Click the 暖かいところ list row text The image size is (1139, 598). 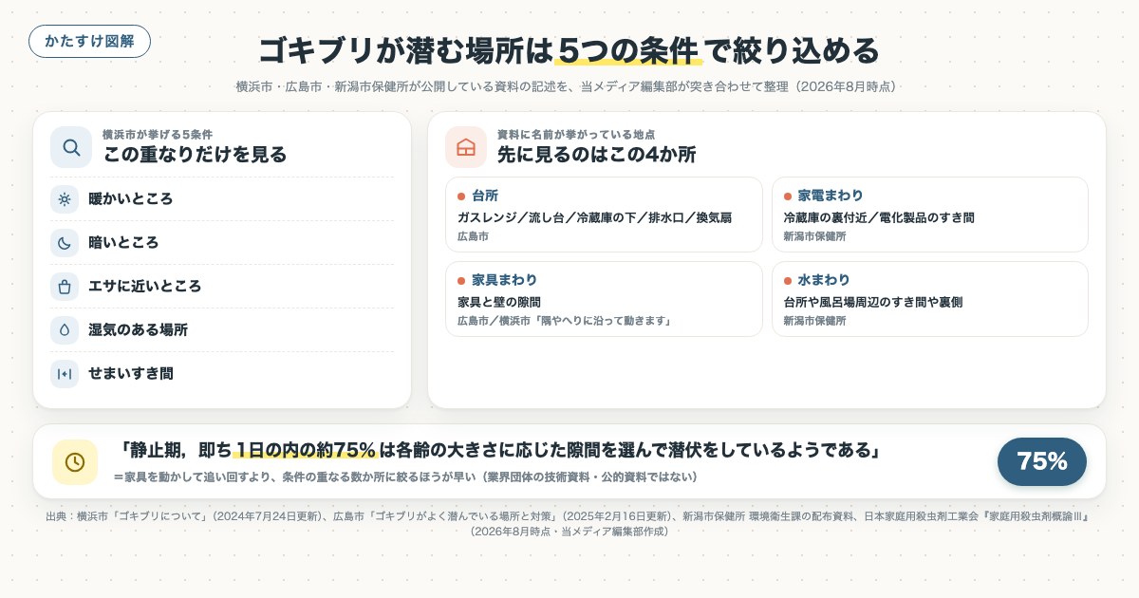click(131, 199)
